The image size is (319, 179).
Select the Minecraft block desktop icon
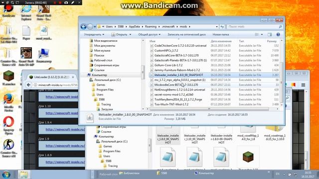pyautogui.click(x=8, y=78)
